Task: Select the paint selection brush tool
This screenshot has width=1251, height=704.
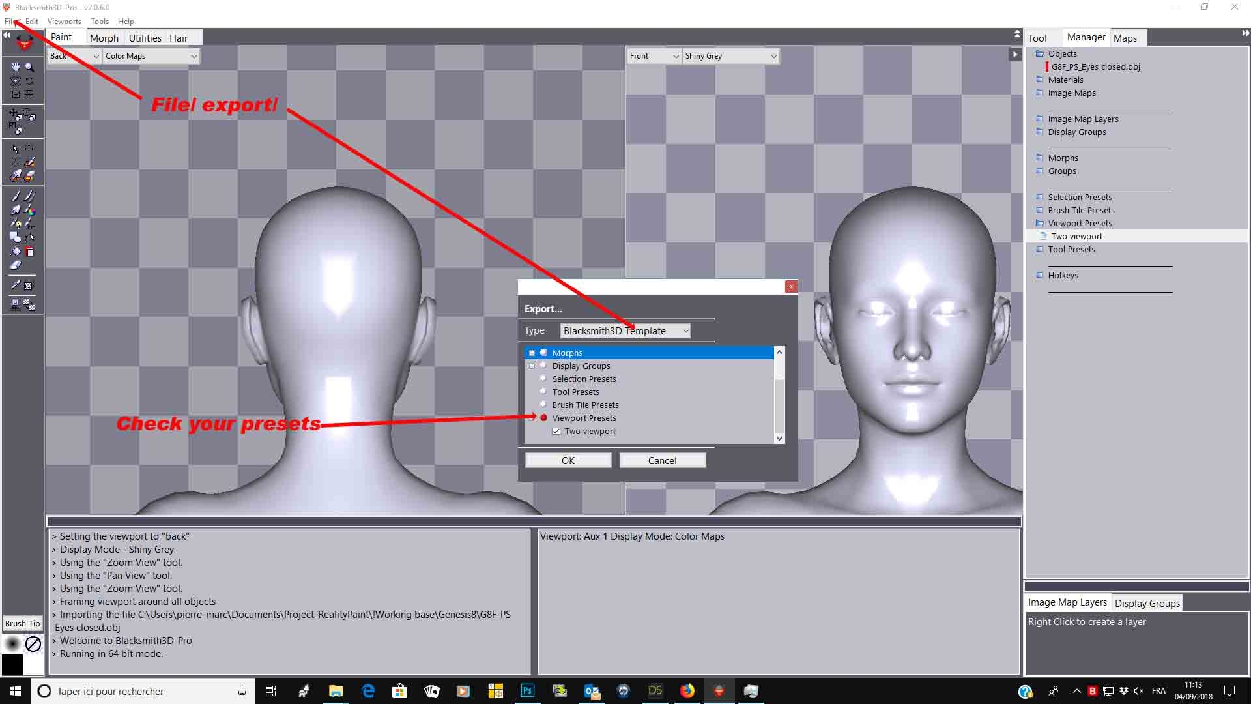Action: tap(29, 162)
